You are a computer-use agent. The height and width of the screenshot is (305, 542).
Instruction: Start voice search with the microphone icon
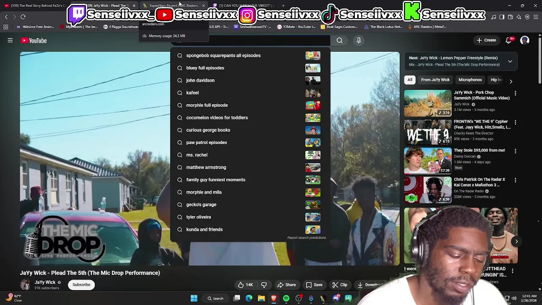click(359, 41)
